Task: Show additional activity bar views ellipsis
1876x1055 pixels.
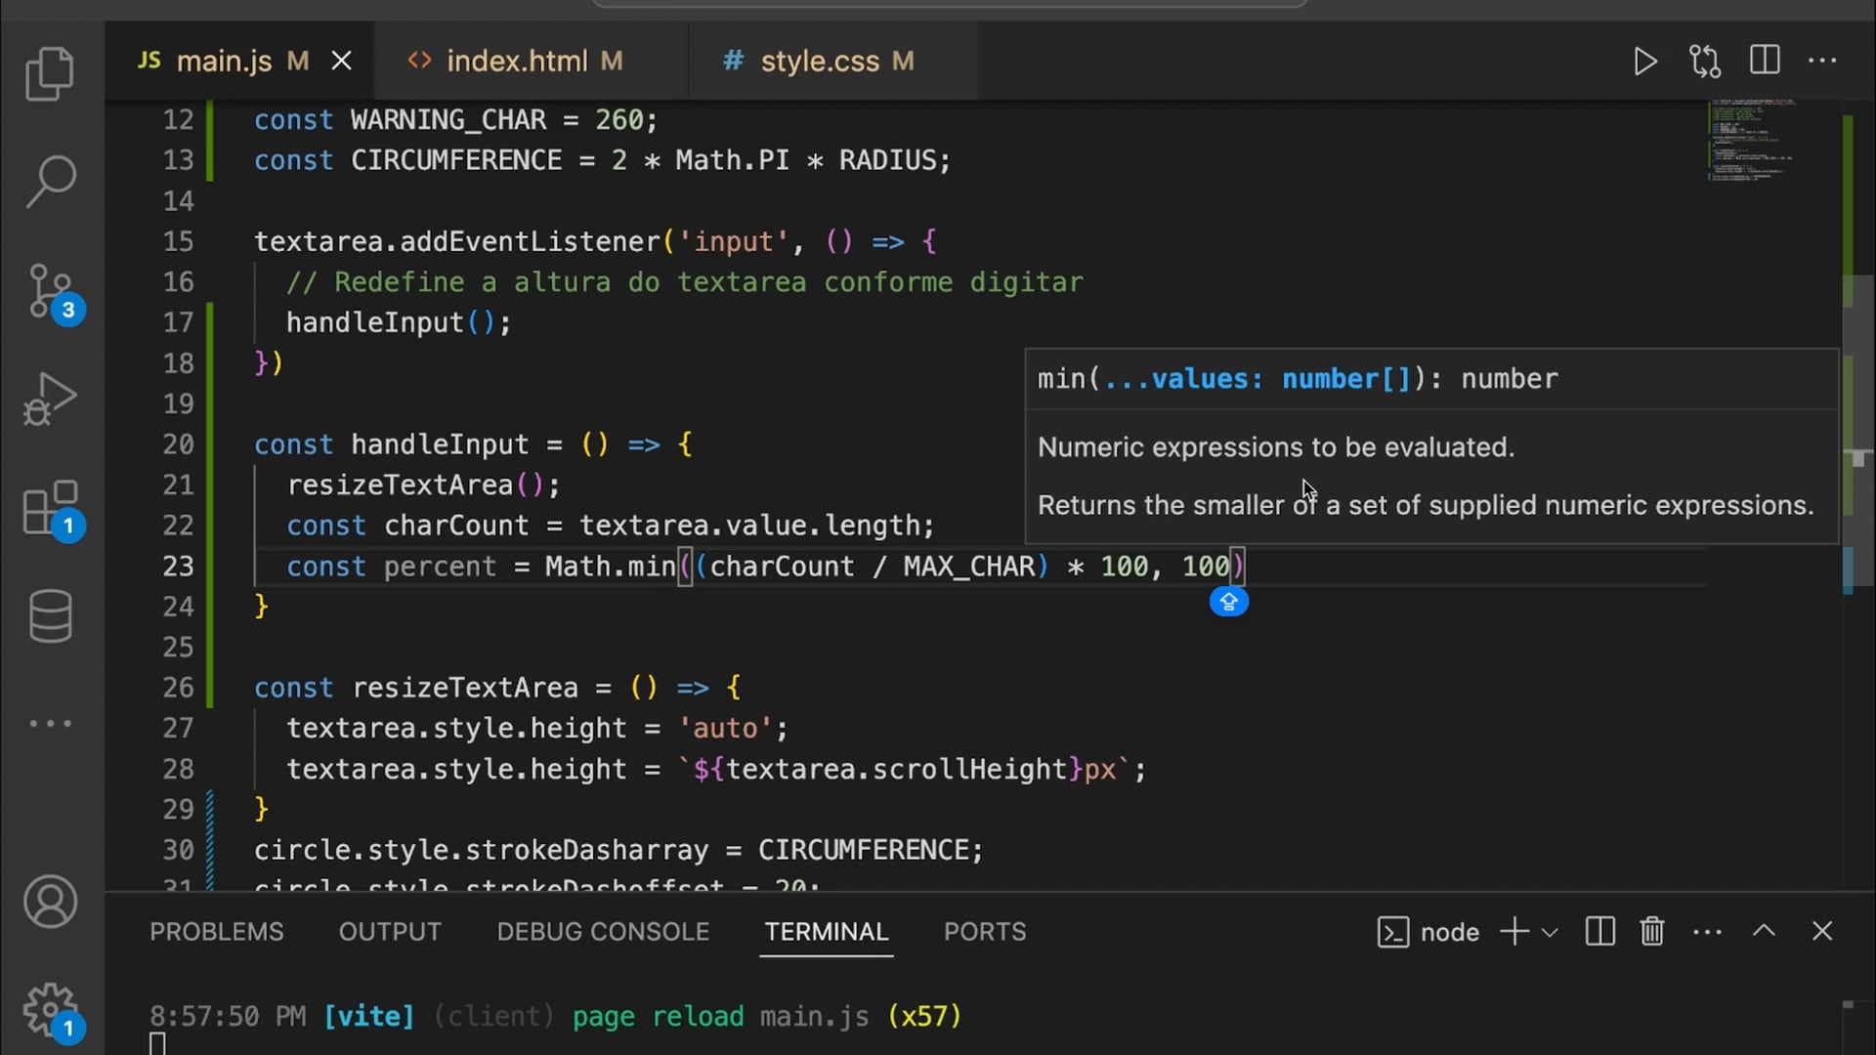Action: coord(50,724)
